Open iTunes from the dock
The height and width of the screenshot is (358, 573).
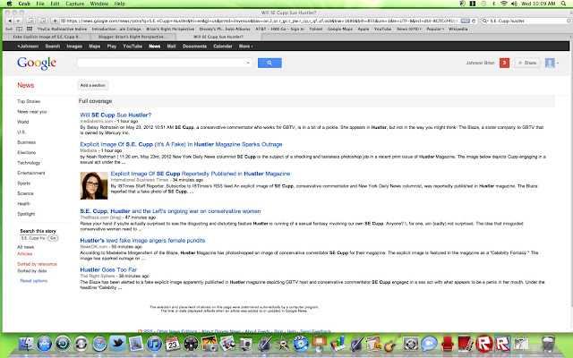tap(154, 344)
